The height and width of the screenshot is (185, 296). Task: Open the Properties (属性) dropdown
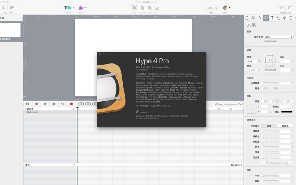50,165
